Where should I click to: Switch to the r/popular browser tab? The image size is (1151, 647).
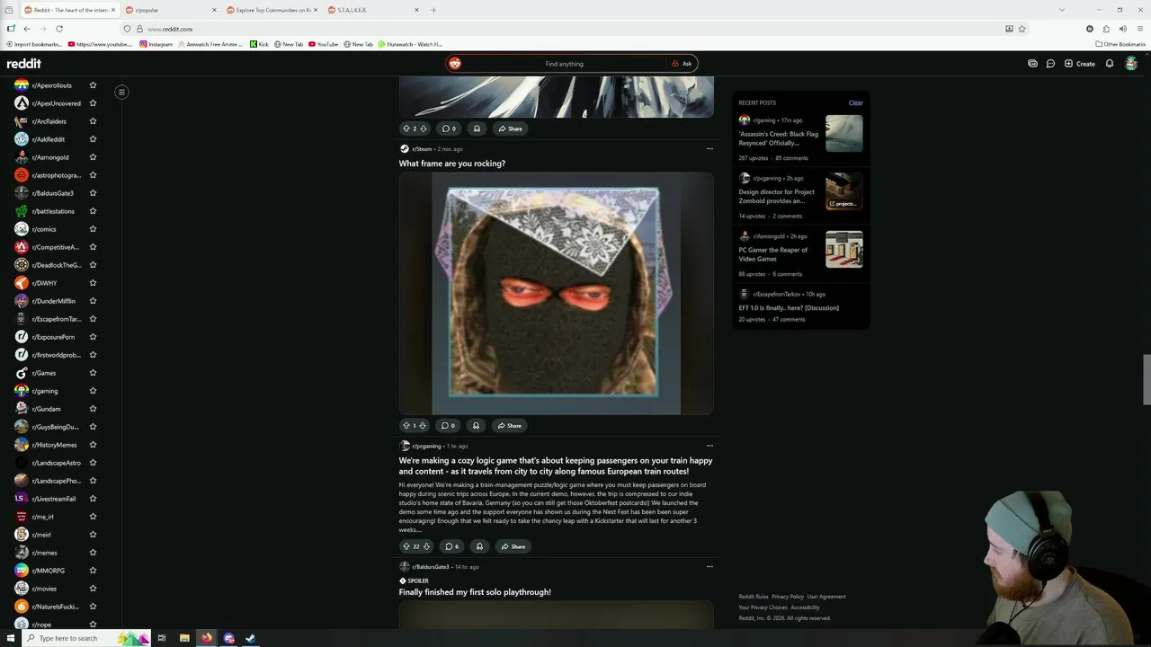(171, 10)
